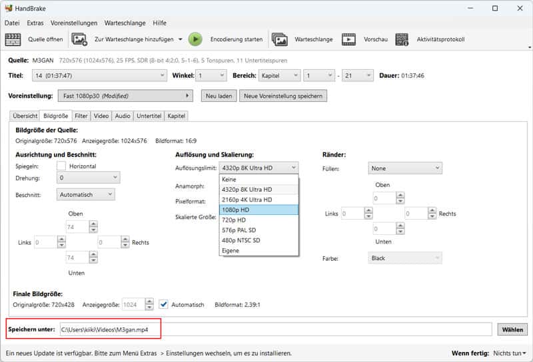Click the green start encoding play icon
533x362 pixels.
tap(195, 39)
